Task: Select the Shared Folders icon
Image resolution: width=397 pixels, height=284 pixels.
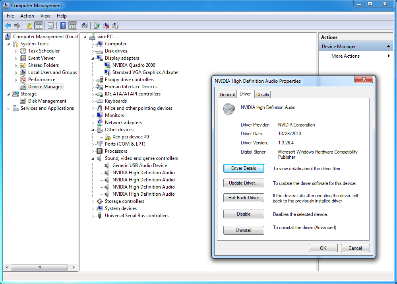Action: click(x=23, y=65)
